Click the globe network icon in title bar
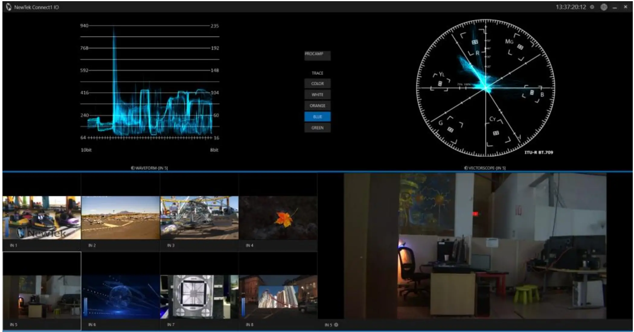 tap(604, 7)
